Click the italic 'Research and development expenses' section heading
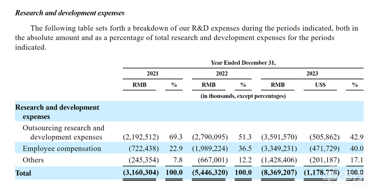Screen dimensions: 374x190 pos(70,13)
